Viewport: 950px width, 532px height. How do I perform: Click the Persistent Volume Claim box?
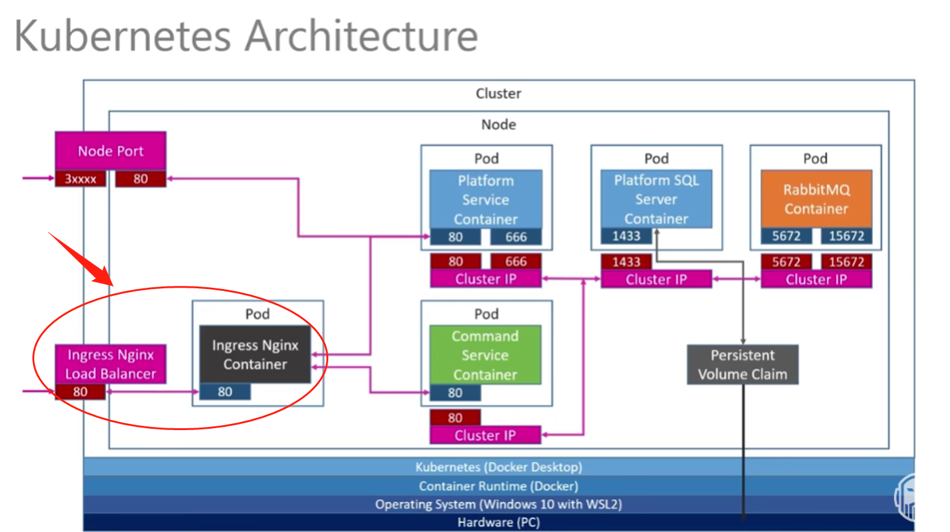pyautogui.click(x=742, y=365)
